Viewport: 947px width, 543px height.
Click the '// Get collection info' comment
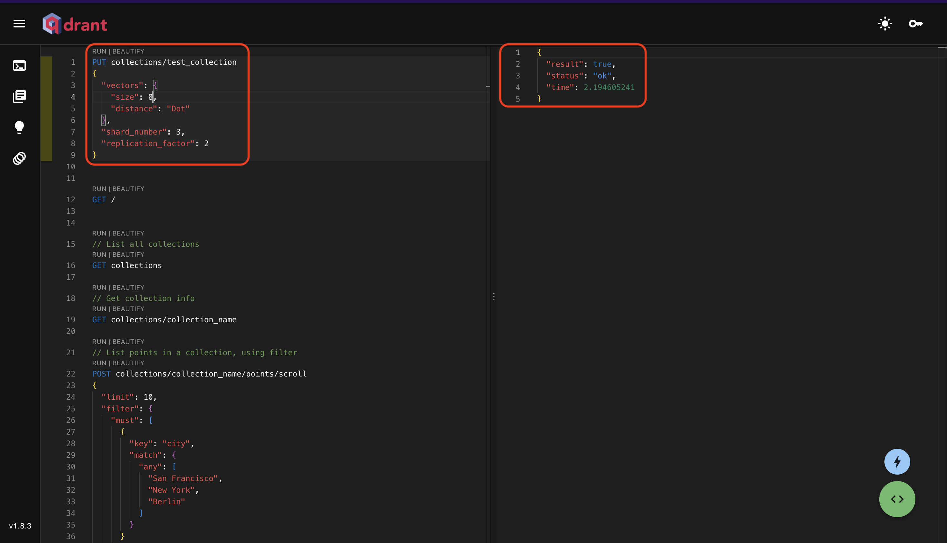[x=144, y=298]
